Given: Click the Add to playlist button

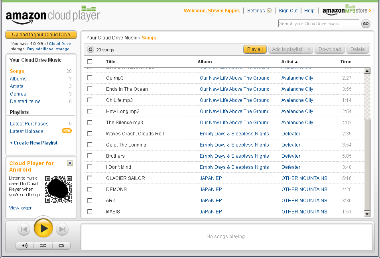Looking at the screenshot, I should [287, 49].
